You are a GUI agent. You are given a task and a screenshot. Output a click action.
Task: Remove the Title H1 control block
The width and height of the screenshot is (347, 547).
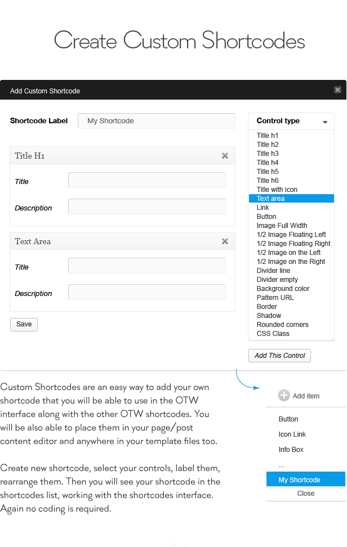pyautogui.click(x=225, y=156)
